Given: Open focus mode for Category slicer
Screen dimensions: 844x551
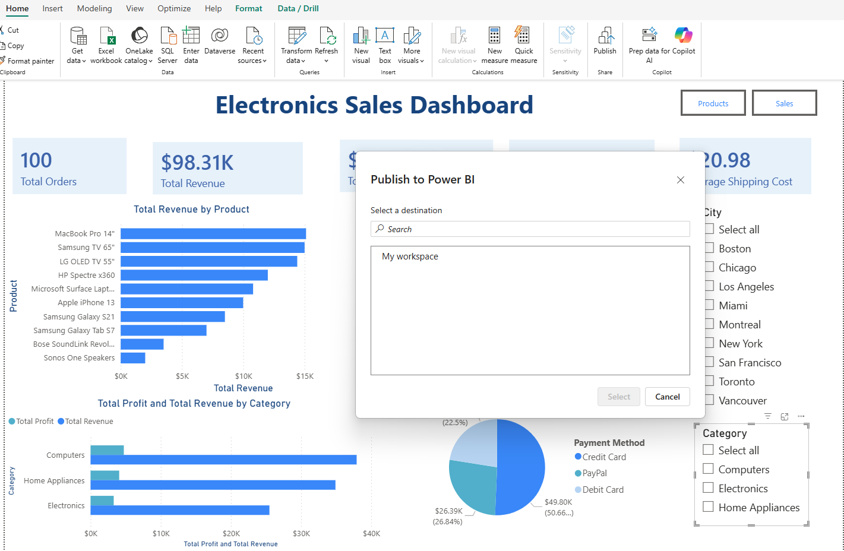Looking at the screenshot, I should 785,416.
